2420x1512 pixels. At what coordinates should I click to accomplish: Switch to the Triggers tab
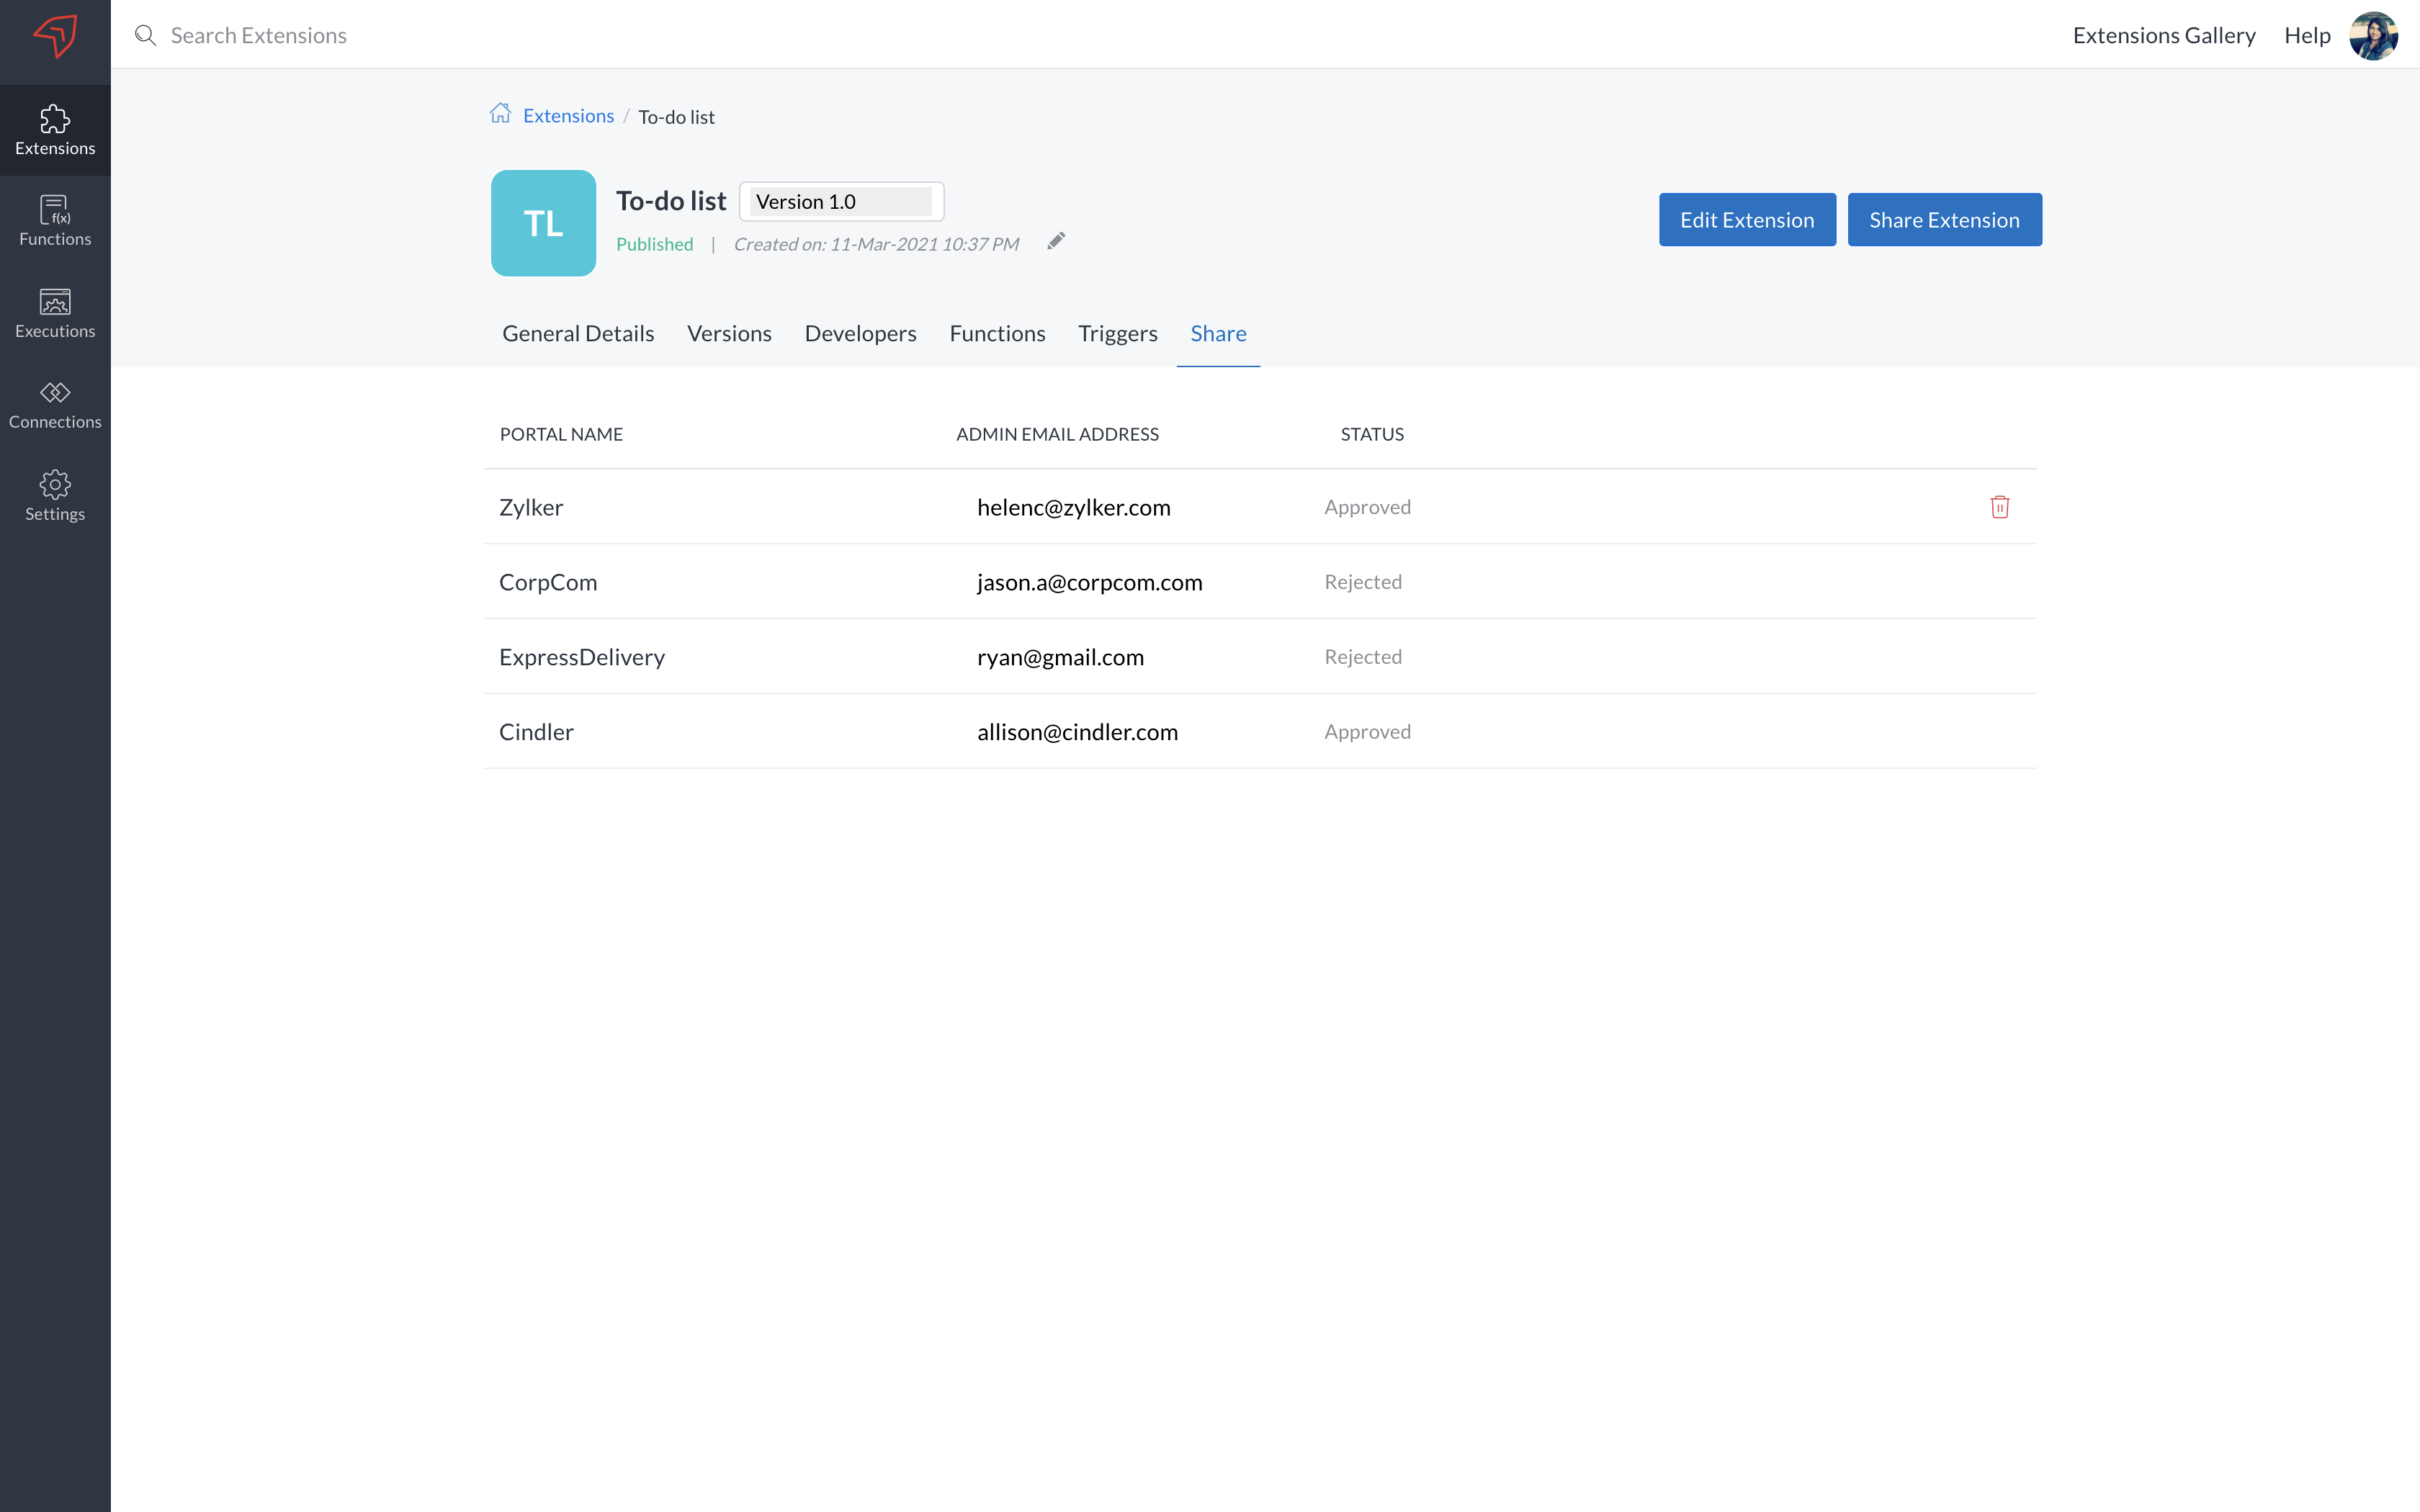point(1117,334)
